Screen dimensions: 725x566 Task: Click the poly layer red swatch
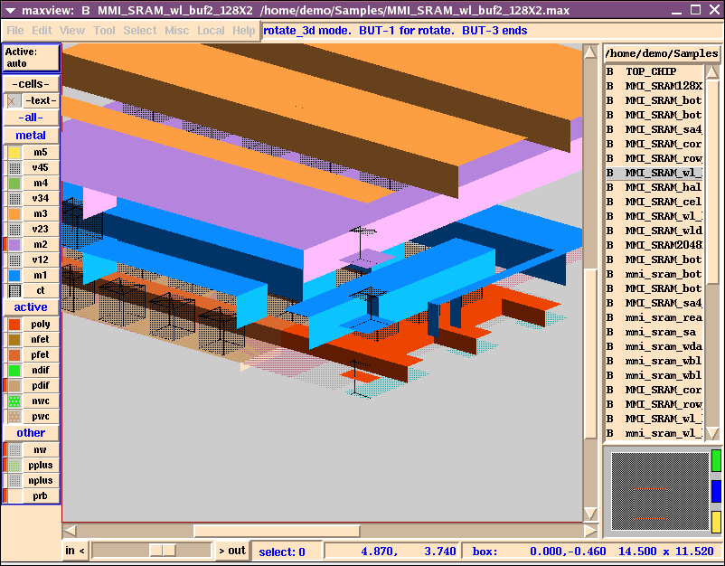[x=14, y=325]
